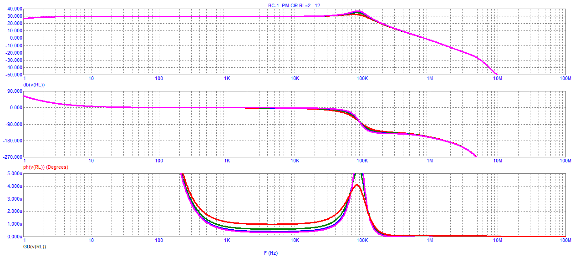Click the 0.000 value on the gain axis
Screen dimensions: 575x257
(15, 38)
